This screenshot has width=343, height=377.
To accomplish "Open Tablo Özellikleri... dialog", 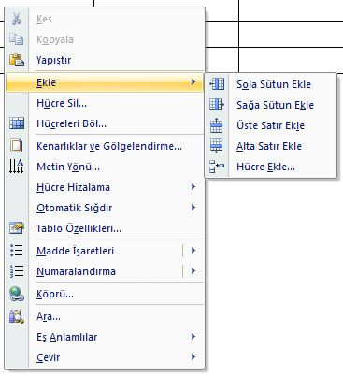I will click(105, 228).
